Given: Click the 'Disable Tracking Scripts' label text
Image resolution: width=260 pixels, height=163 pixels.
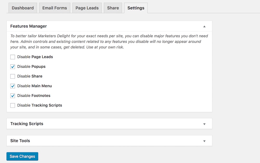Looking at the screenshot, I should click(40, 105).
